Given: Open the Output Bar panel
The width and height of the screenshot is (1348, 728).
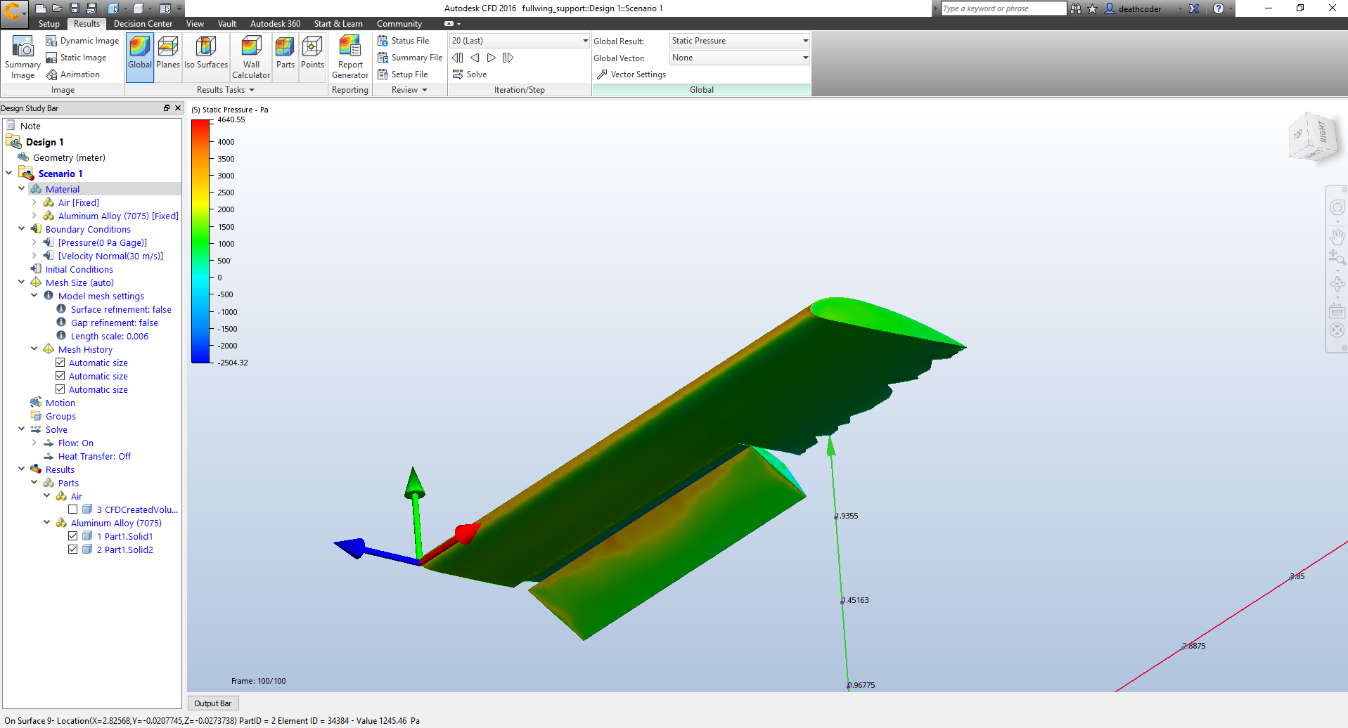Looking at the screenshot, I should (213, 703).
